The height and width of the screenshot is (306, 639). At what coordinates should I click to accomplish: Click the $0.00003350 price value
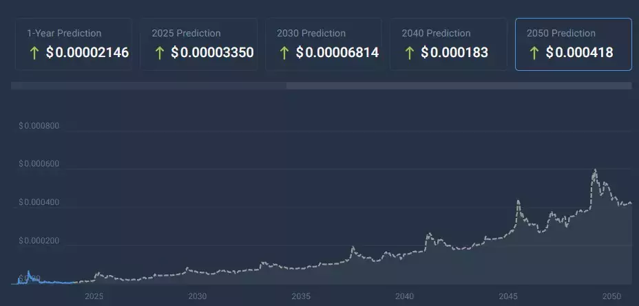[212, 52]
